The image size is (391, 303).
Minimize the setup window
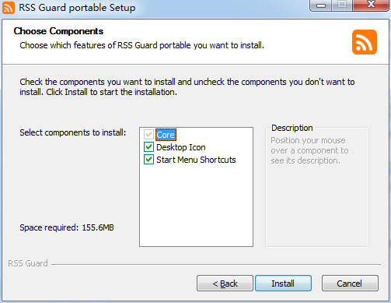tap(321, 5)
